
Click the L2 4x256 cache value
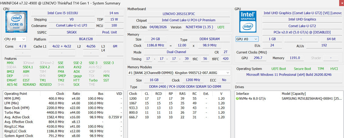[x=91, y=47]
